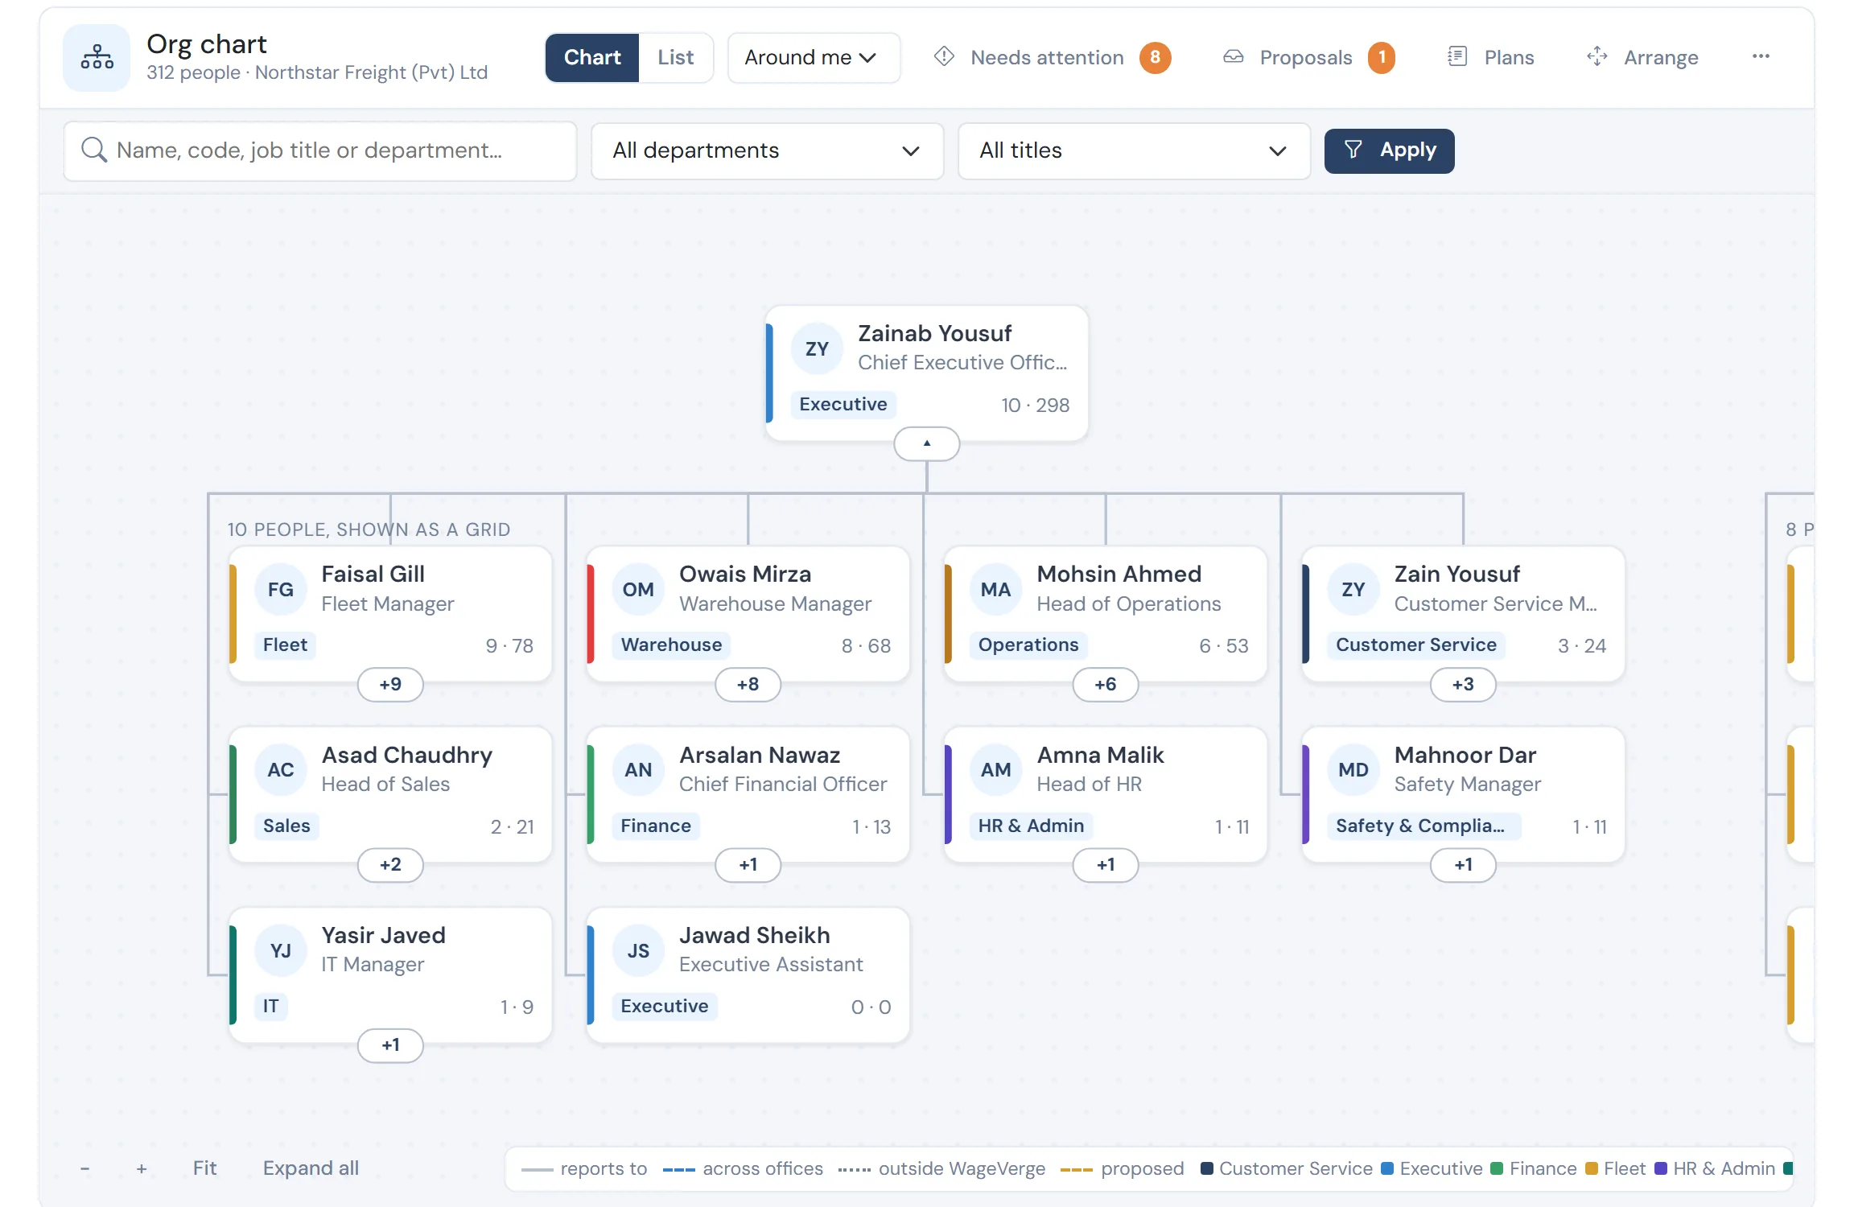The height and width of the screenshot is (1207, 1854).
Task: Click the Finance green legend swatch
Action: 1496,1168
